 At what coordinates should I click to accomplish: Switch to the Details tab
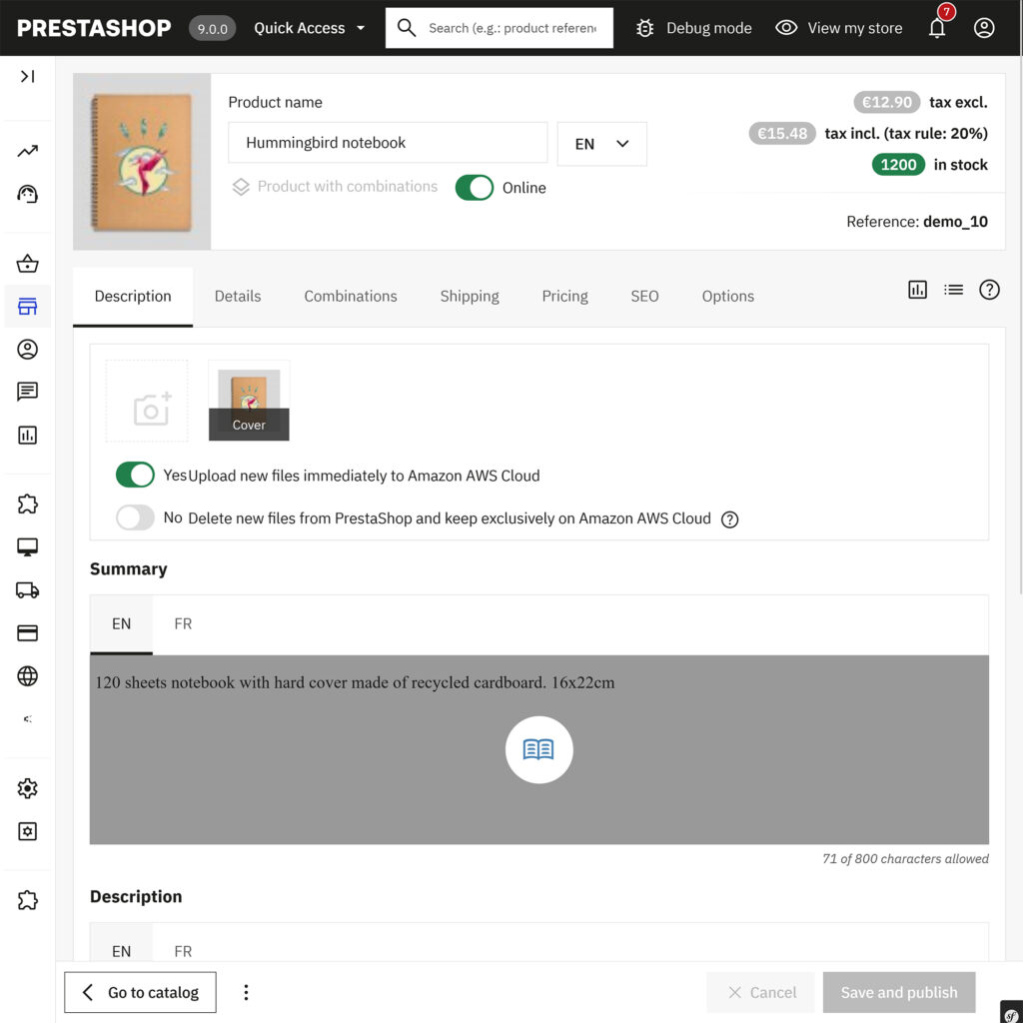click(238, 296)
